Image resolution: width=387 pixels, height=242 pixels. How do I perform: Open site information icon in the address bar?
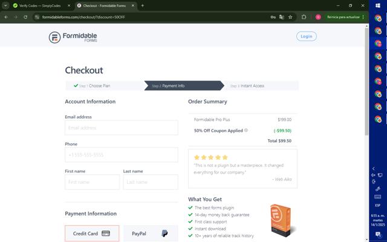pyautogui.click(x=37, y=17)
